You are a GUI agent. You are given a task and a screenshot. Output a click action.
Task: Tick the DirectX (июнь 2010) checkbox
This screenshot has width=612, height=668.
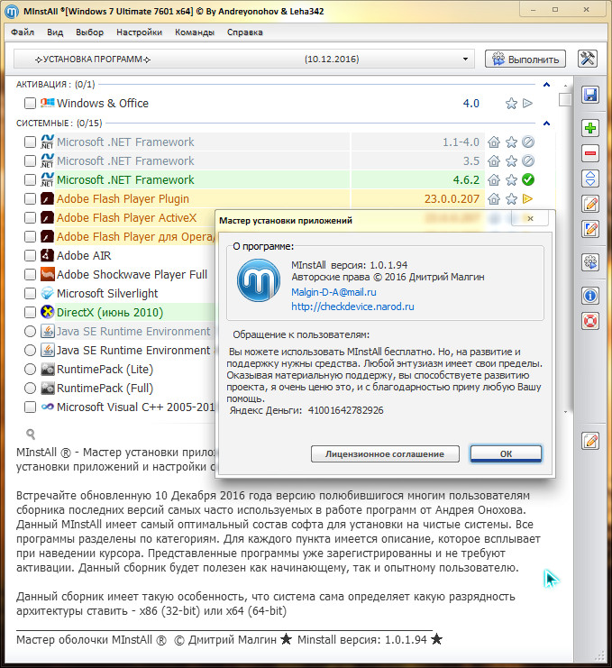[x=31, y=312]
